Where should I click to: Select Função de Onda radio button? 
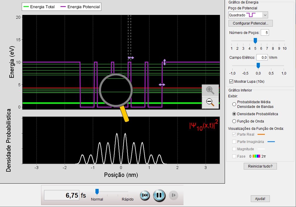point(234,121)
